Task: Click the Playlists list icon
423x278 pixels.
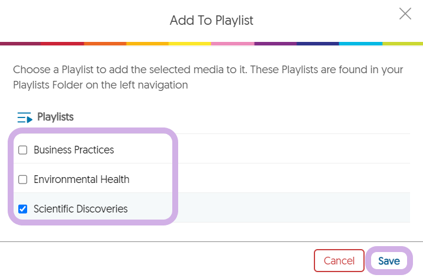Action: pos(24,117)
